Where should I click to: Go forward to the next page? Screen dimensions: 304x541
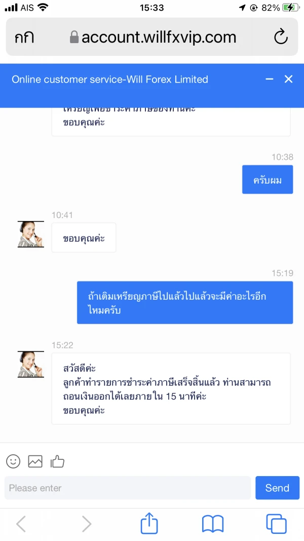pos(87,523)
